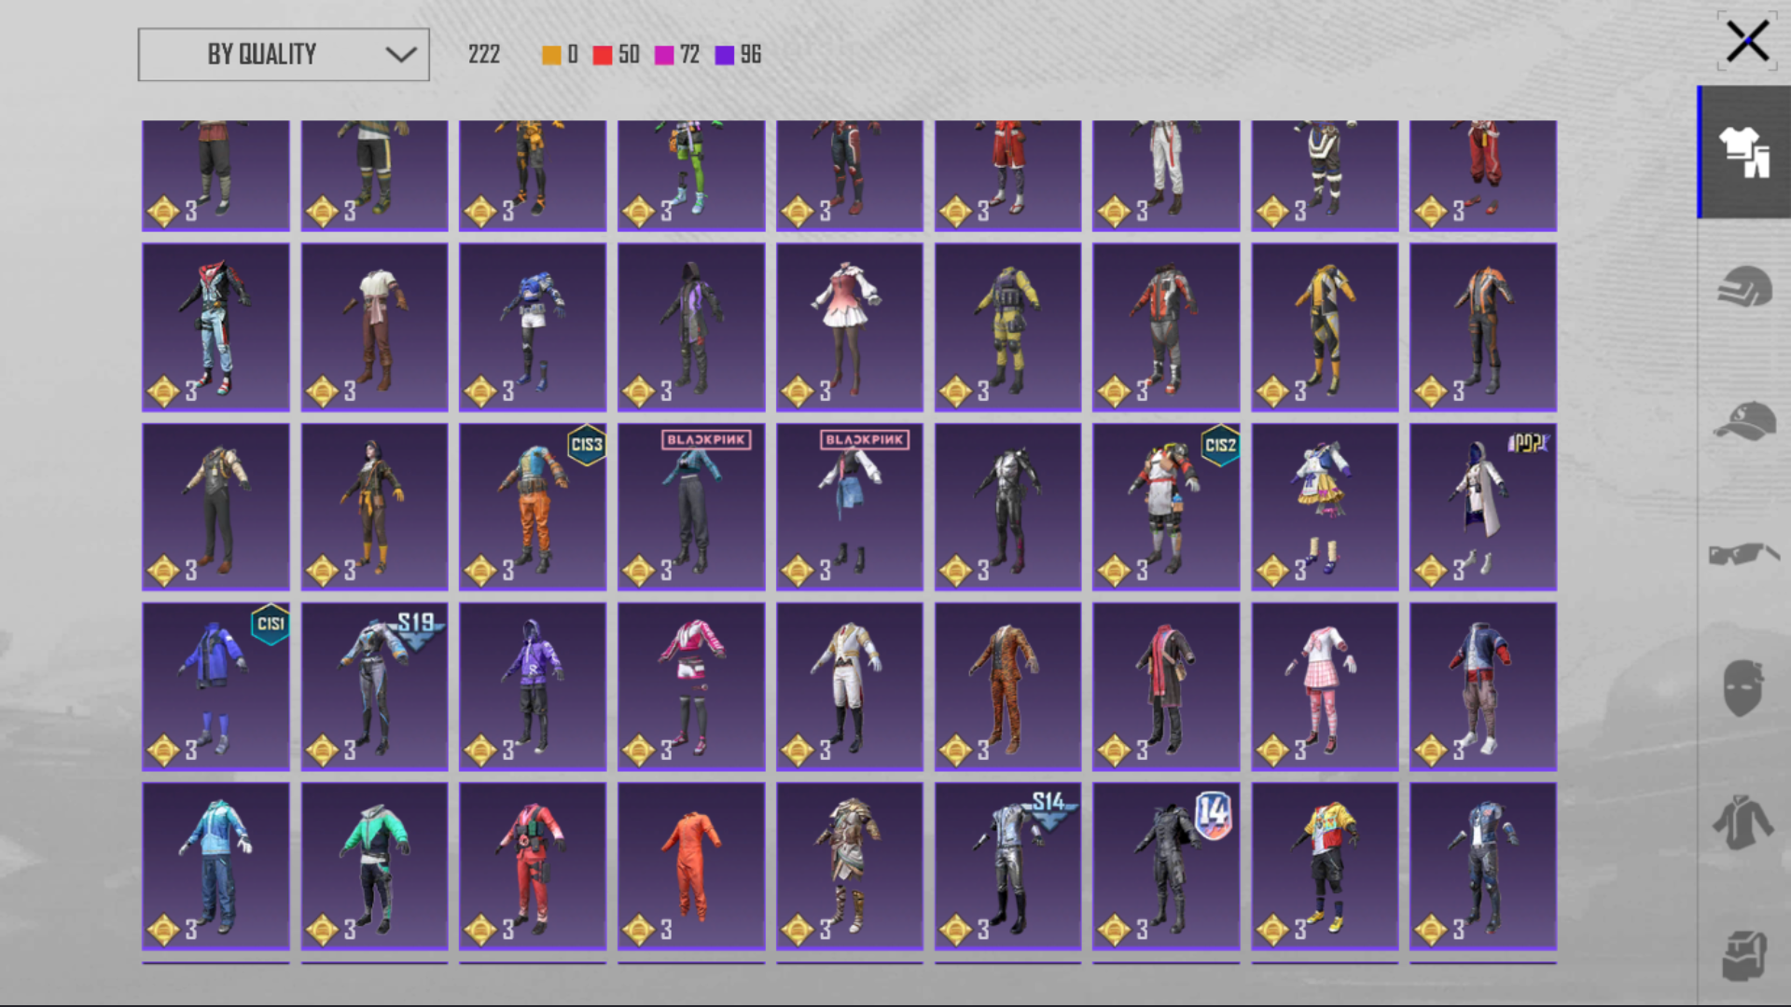
Task: Select the outfit with CIS3 badge
Action: [x=533, y=507]
